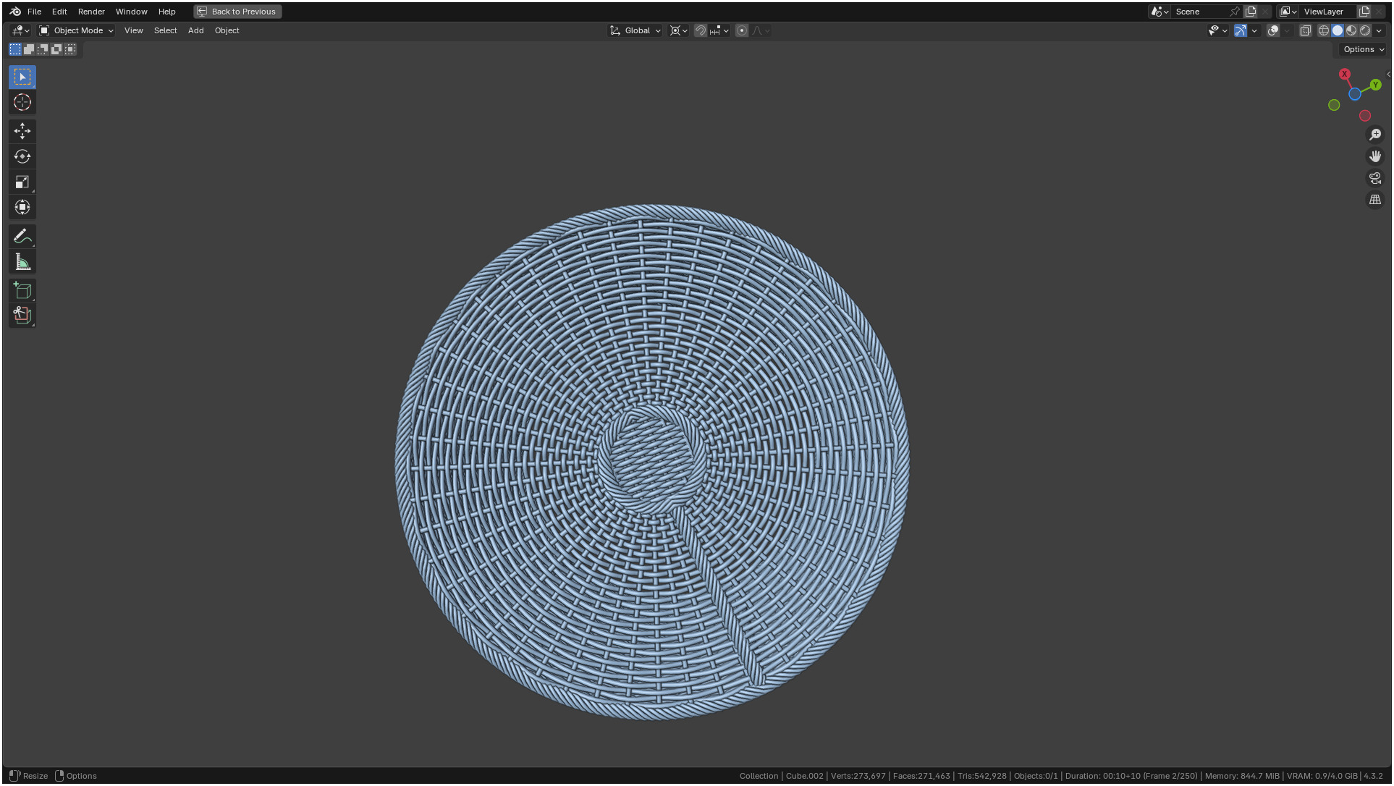Pick the Scale tool
1394x786 pixels.
22,182
